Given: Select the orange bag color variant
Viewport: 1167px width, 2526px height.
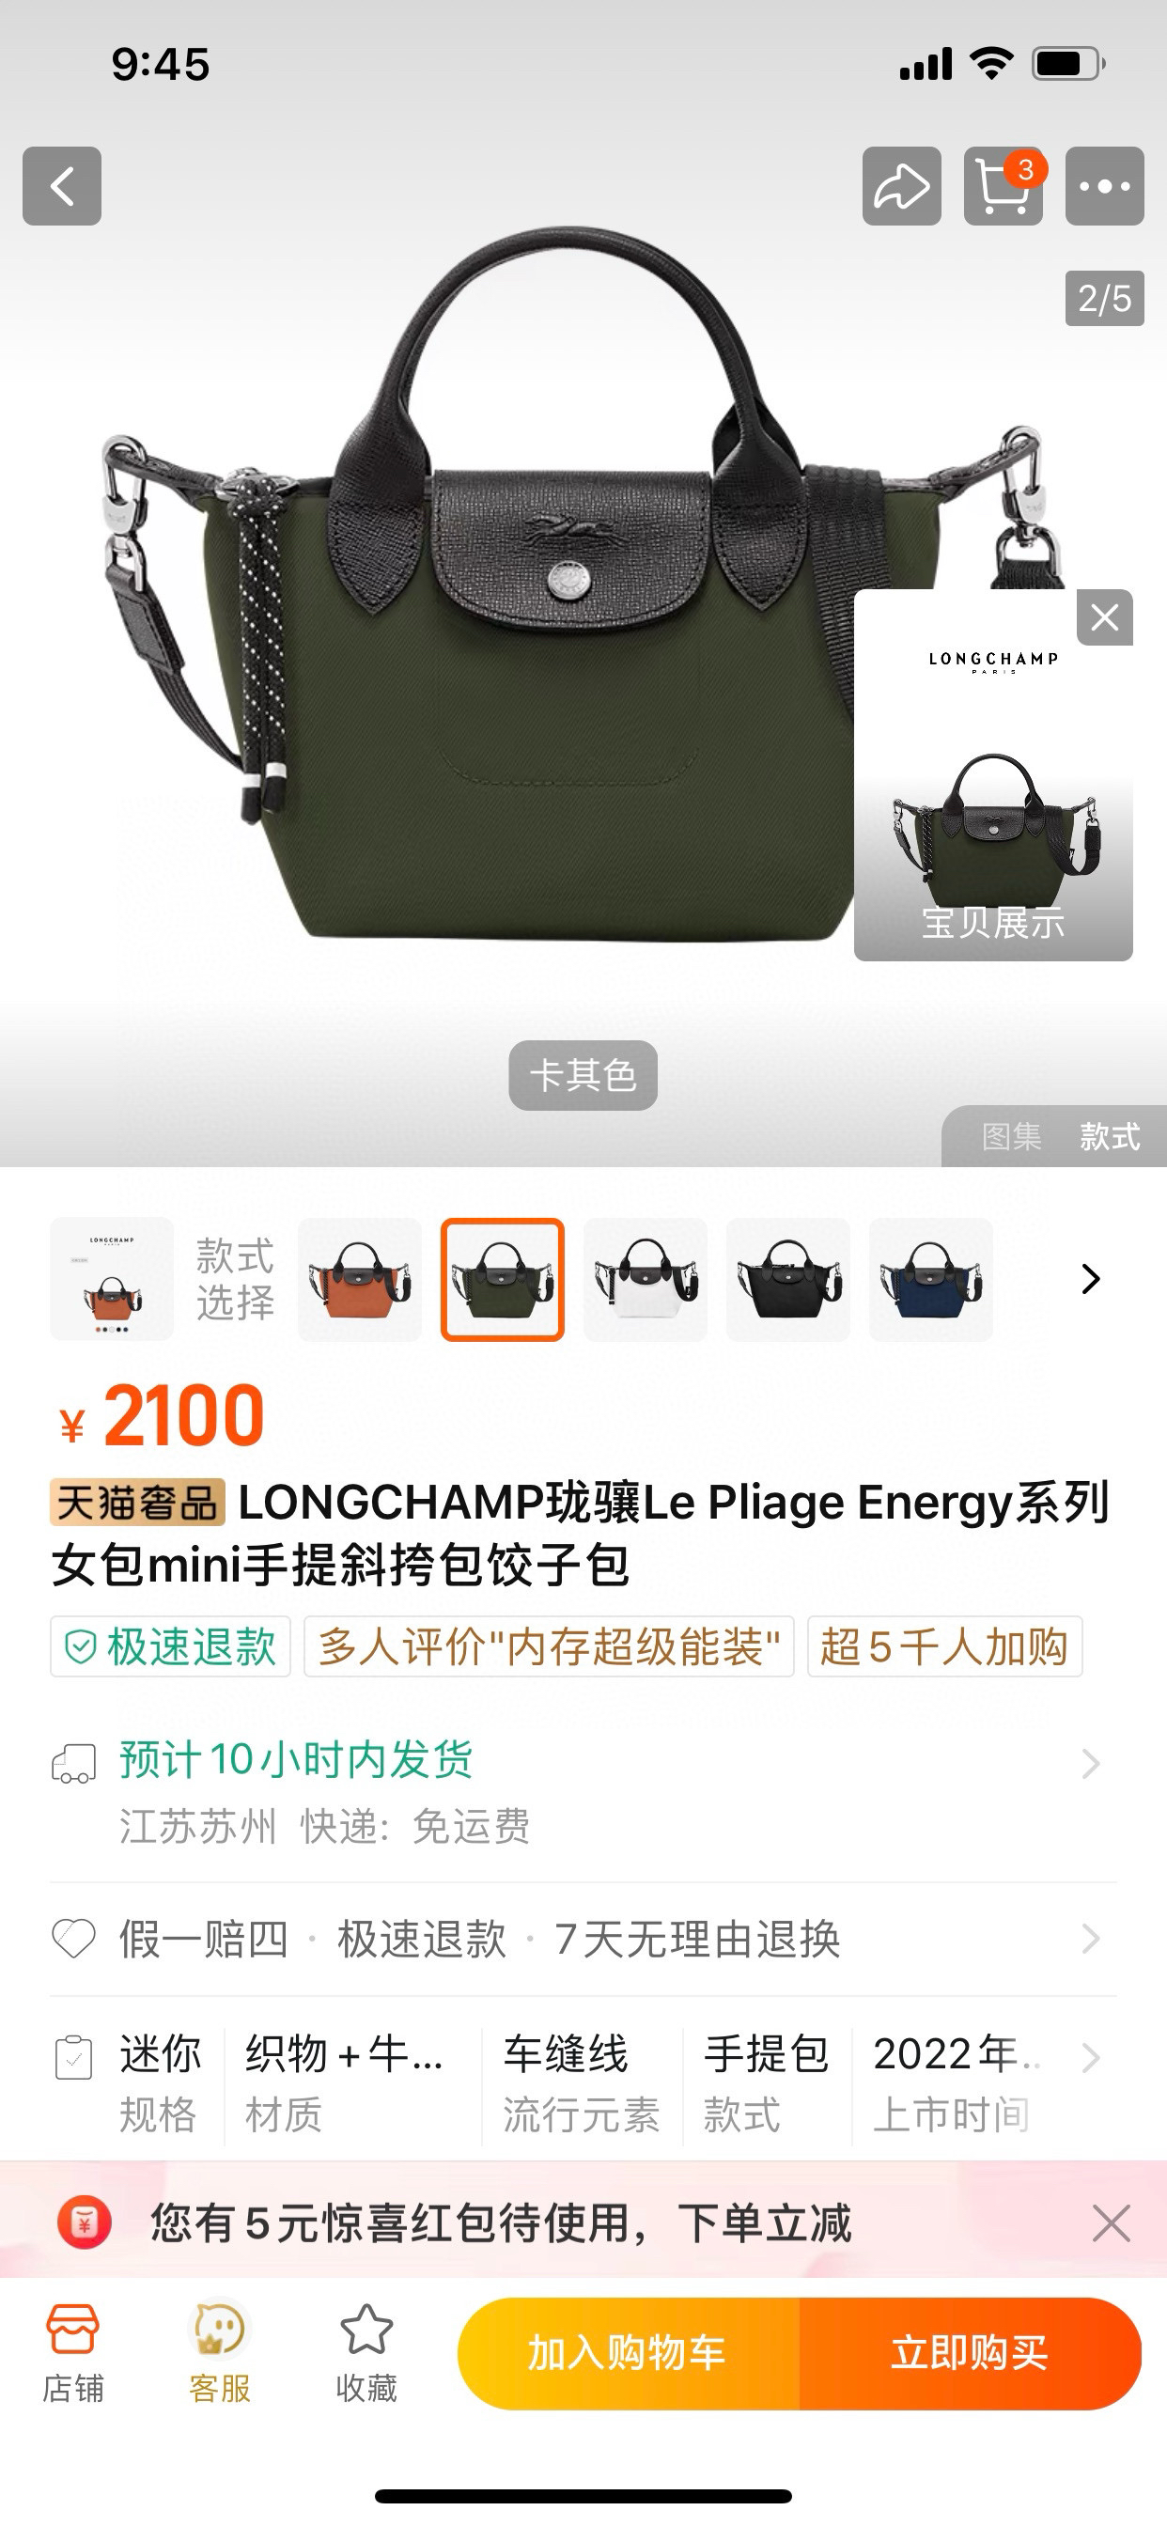Looking at the screenshot, I should point(360,1279).
